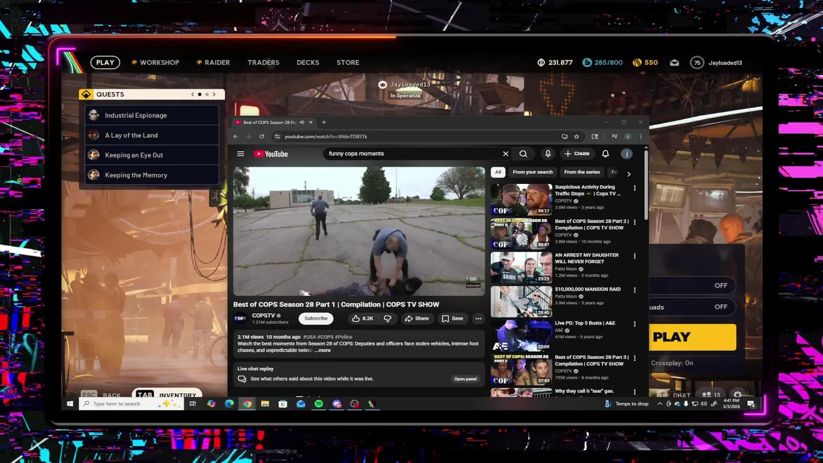Subscribe to the COPSTV channel
This screenshot has width=823, height=463.
click(x=316, y=318)
